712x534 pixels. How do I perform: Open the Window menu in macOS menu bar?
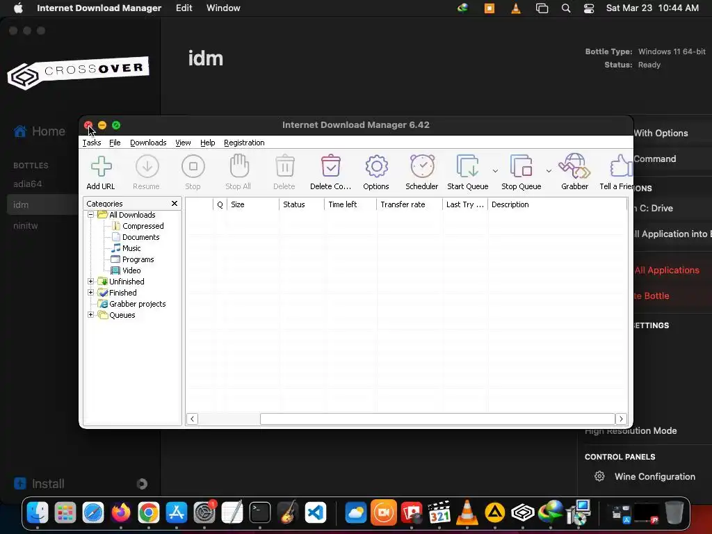tap(223, 8)
